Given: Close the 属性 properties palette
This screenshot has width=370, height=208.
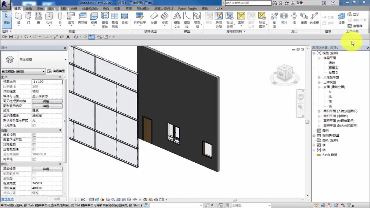Looking at the screenshot, I should [65, 48].
